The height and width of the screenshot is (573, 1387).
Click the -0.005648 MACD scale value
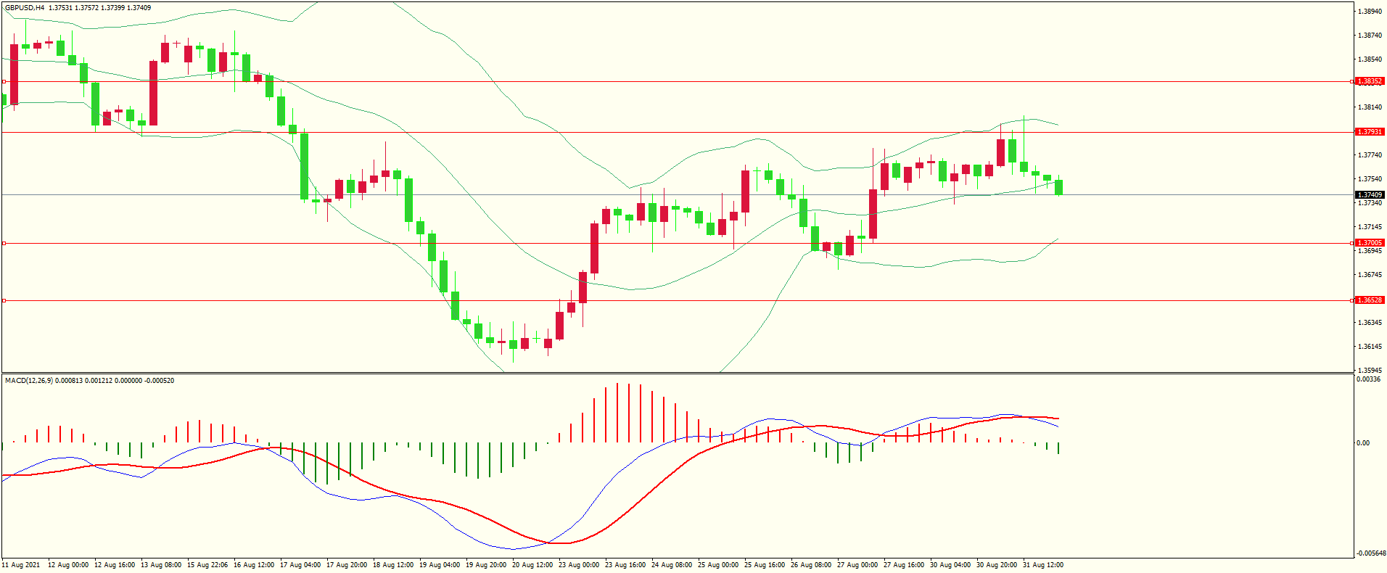pos(1371,553)
